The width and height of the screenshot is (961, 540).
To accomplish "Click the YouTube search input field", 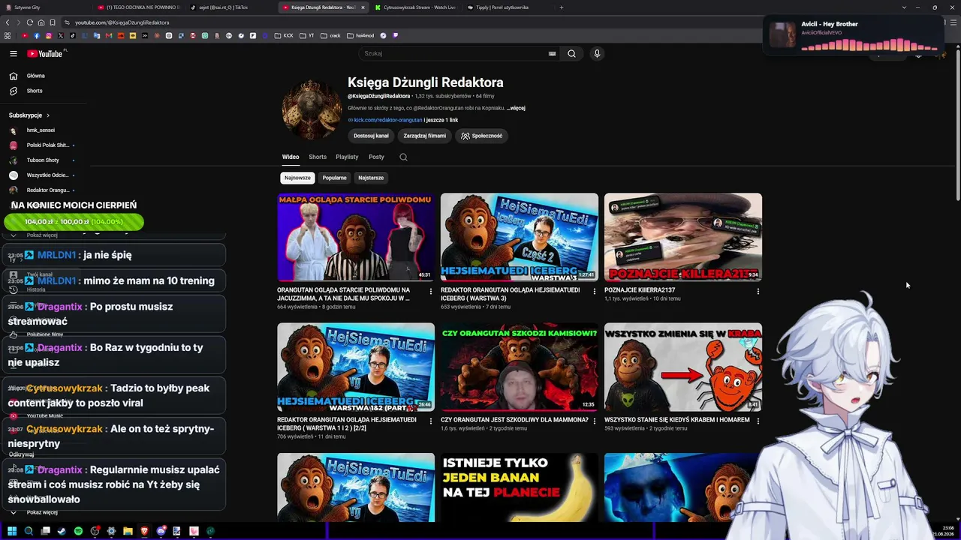I will click(454, 53).
